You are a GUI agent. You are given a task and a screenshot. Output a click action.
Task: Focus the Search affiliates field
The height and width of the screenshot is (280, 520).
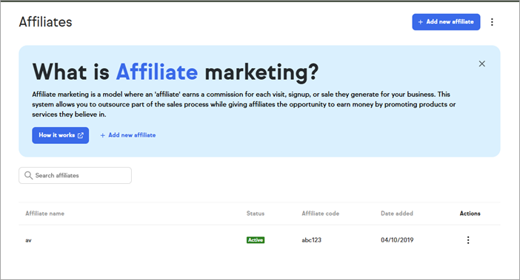pos(75,176)
